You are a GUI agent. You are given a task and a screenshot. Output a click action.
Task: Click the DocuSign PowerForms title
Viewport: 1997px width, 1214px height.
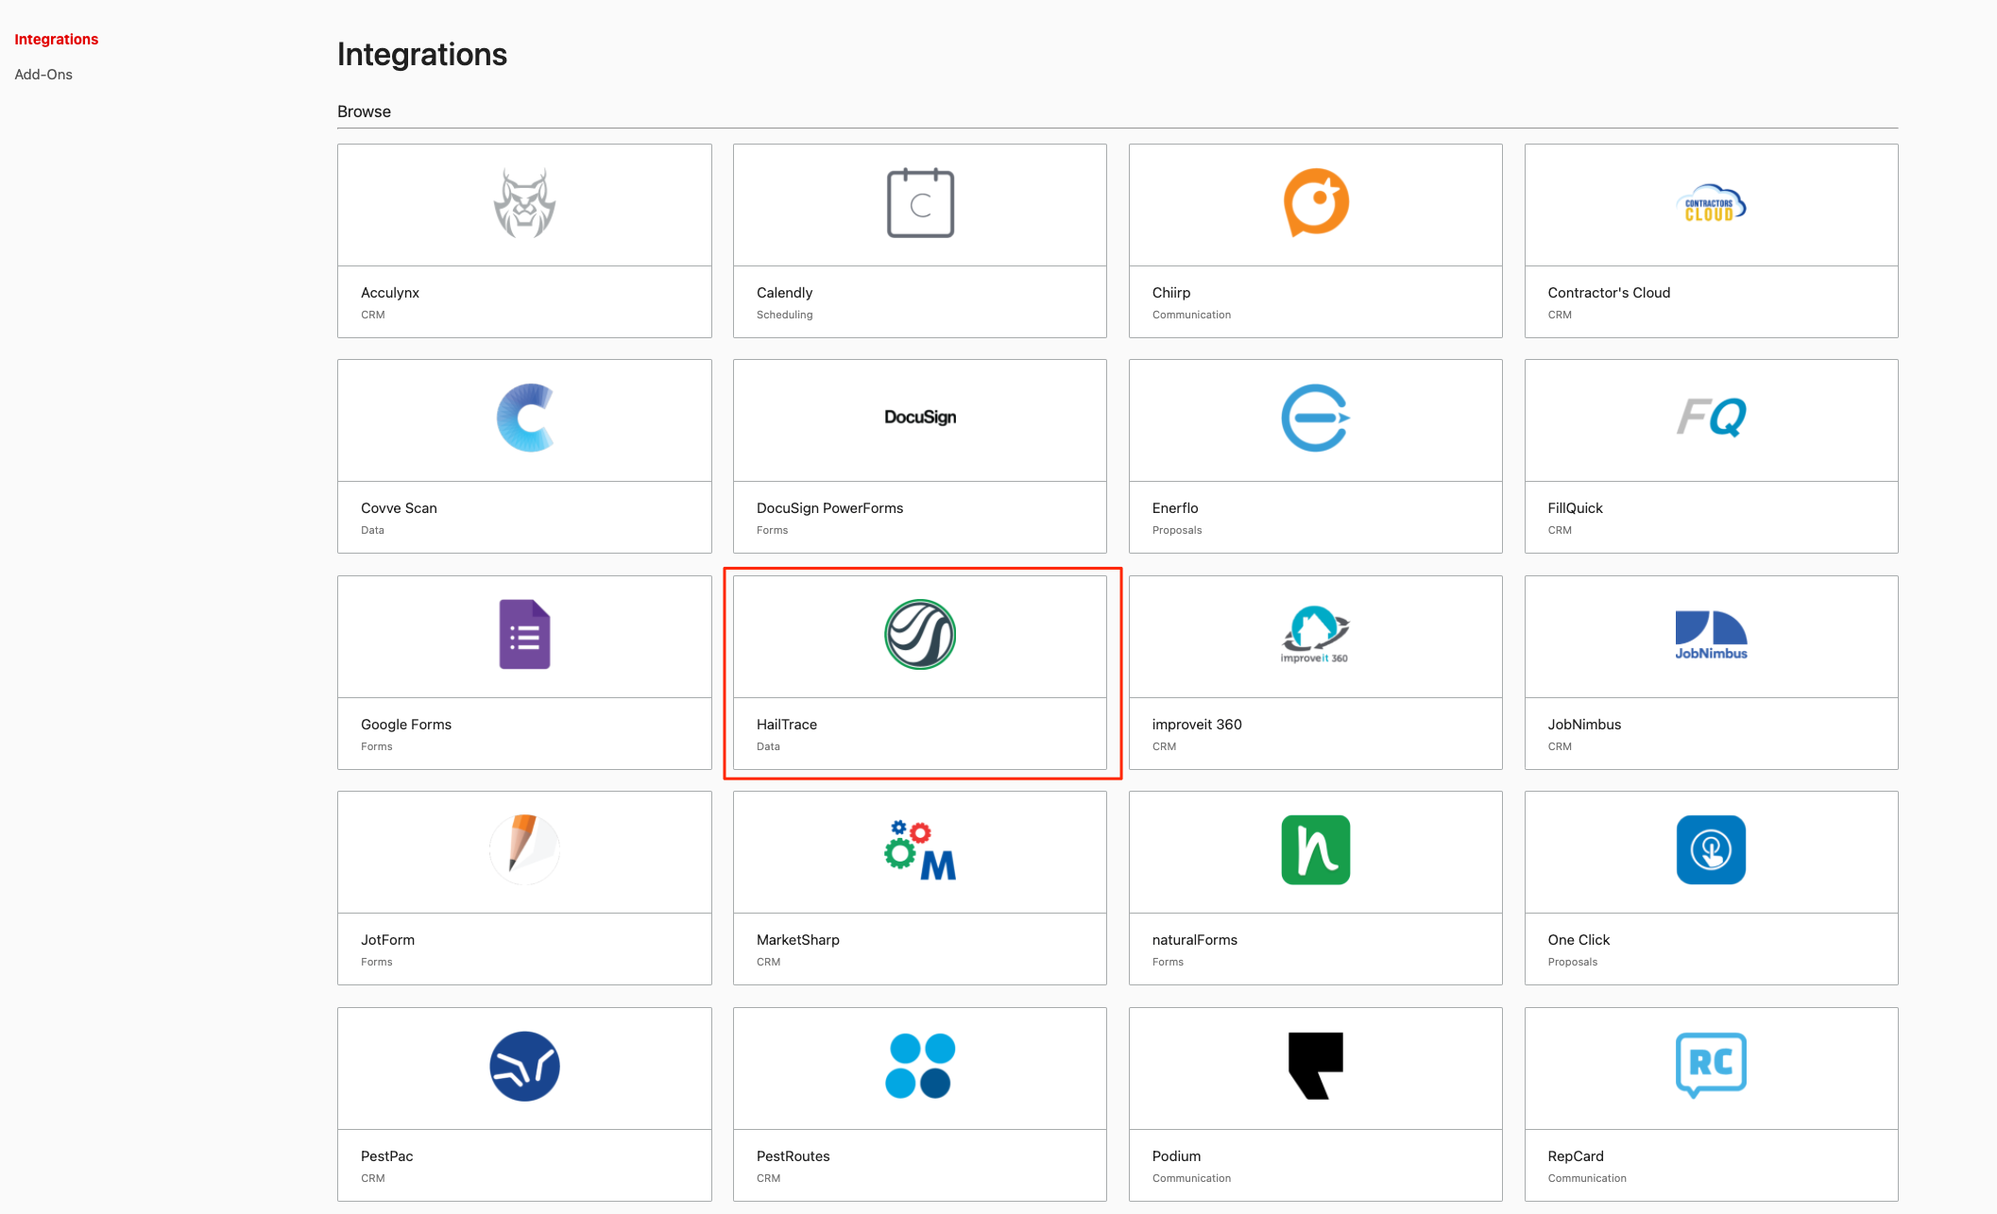(829, 507)
